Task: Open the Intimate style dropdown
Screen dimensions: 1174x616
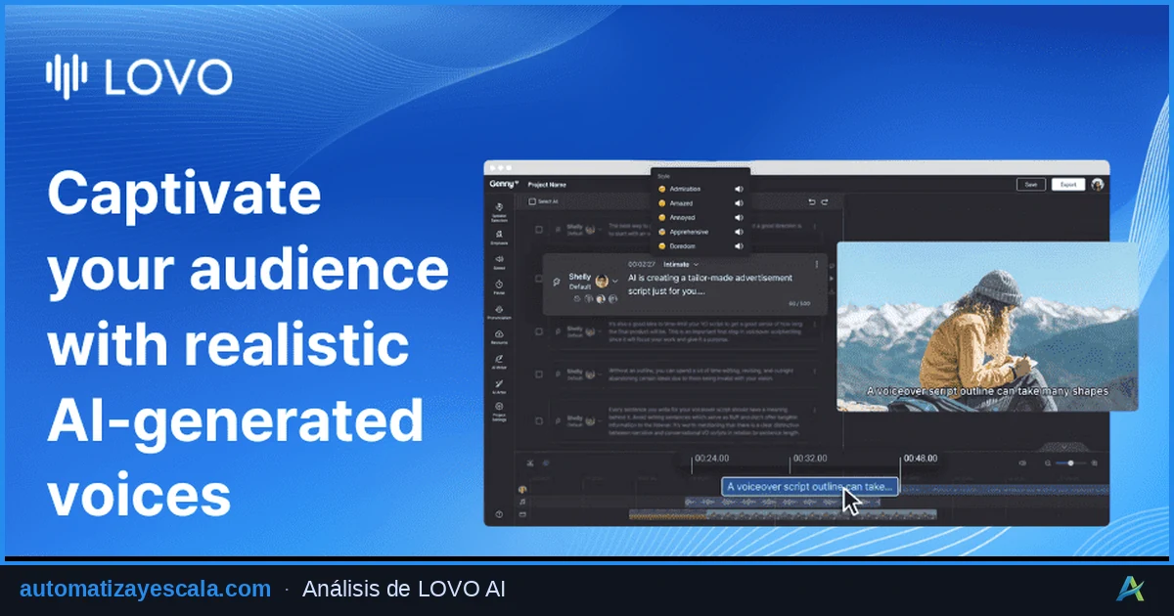Action: (x=681, y=264)
